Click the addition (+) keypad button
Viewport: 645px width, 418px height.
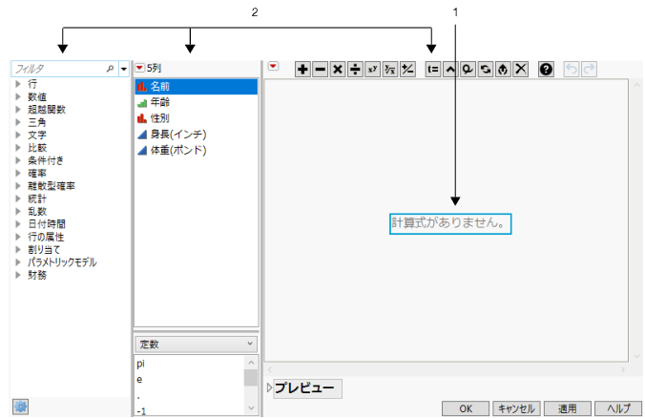[x=302, y=69]
